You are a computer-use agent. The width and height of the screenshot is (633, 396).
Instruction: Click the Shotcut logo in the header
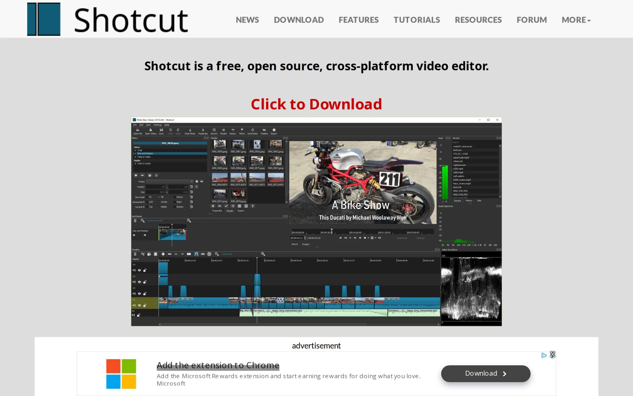(x=108, y=19)
